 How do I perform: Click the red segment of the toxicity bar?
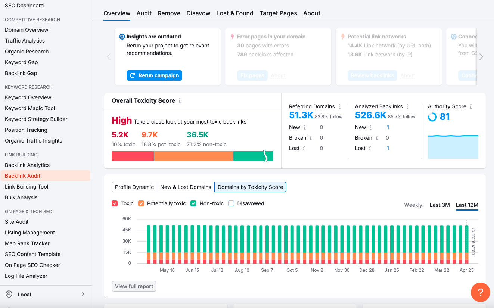click(133, 156)
